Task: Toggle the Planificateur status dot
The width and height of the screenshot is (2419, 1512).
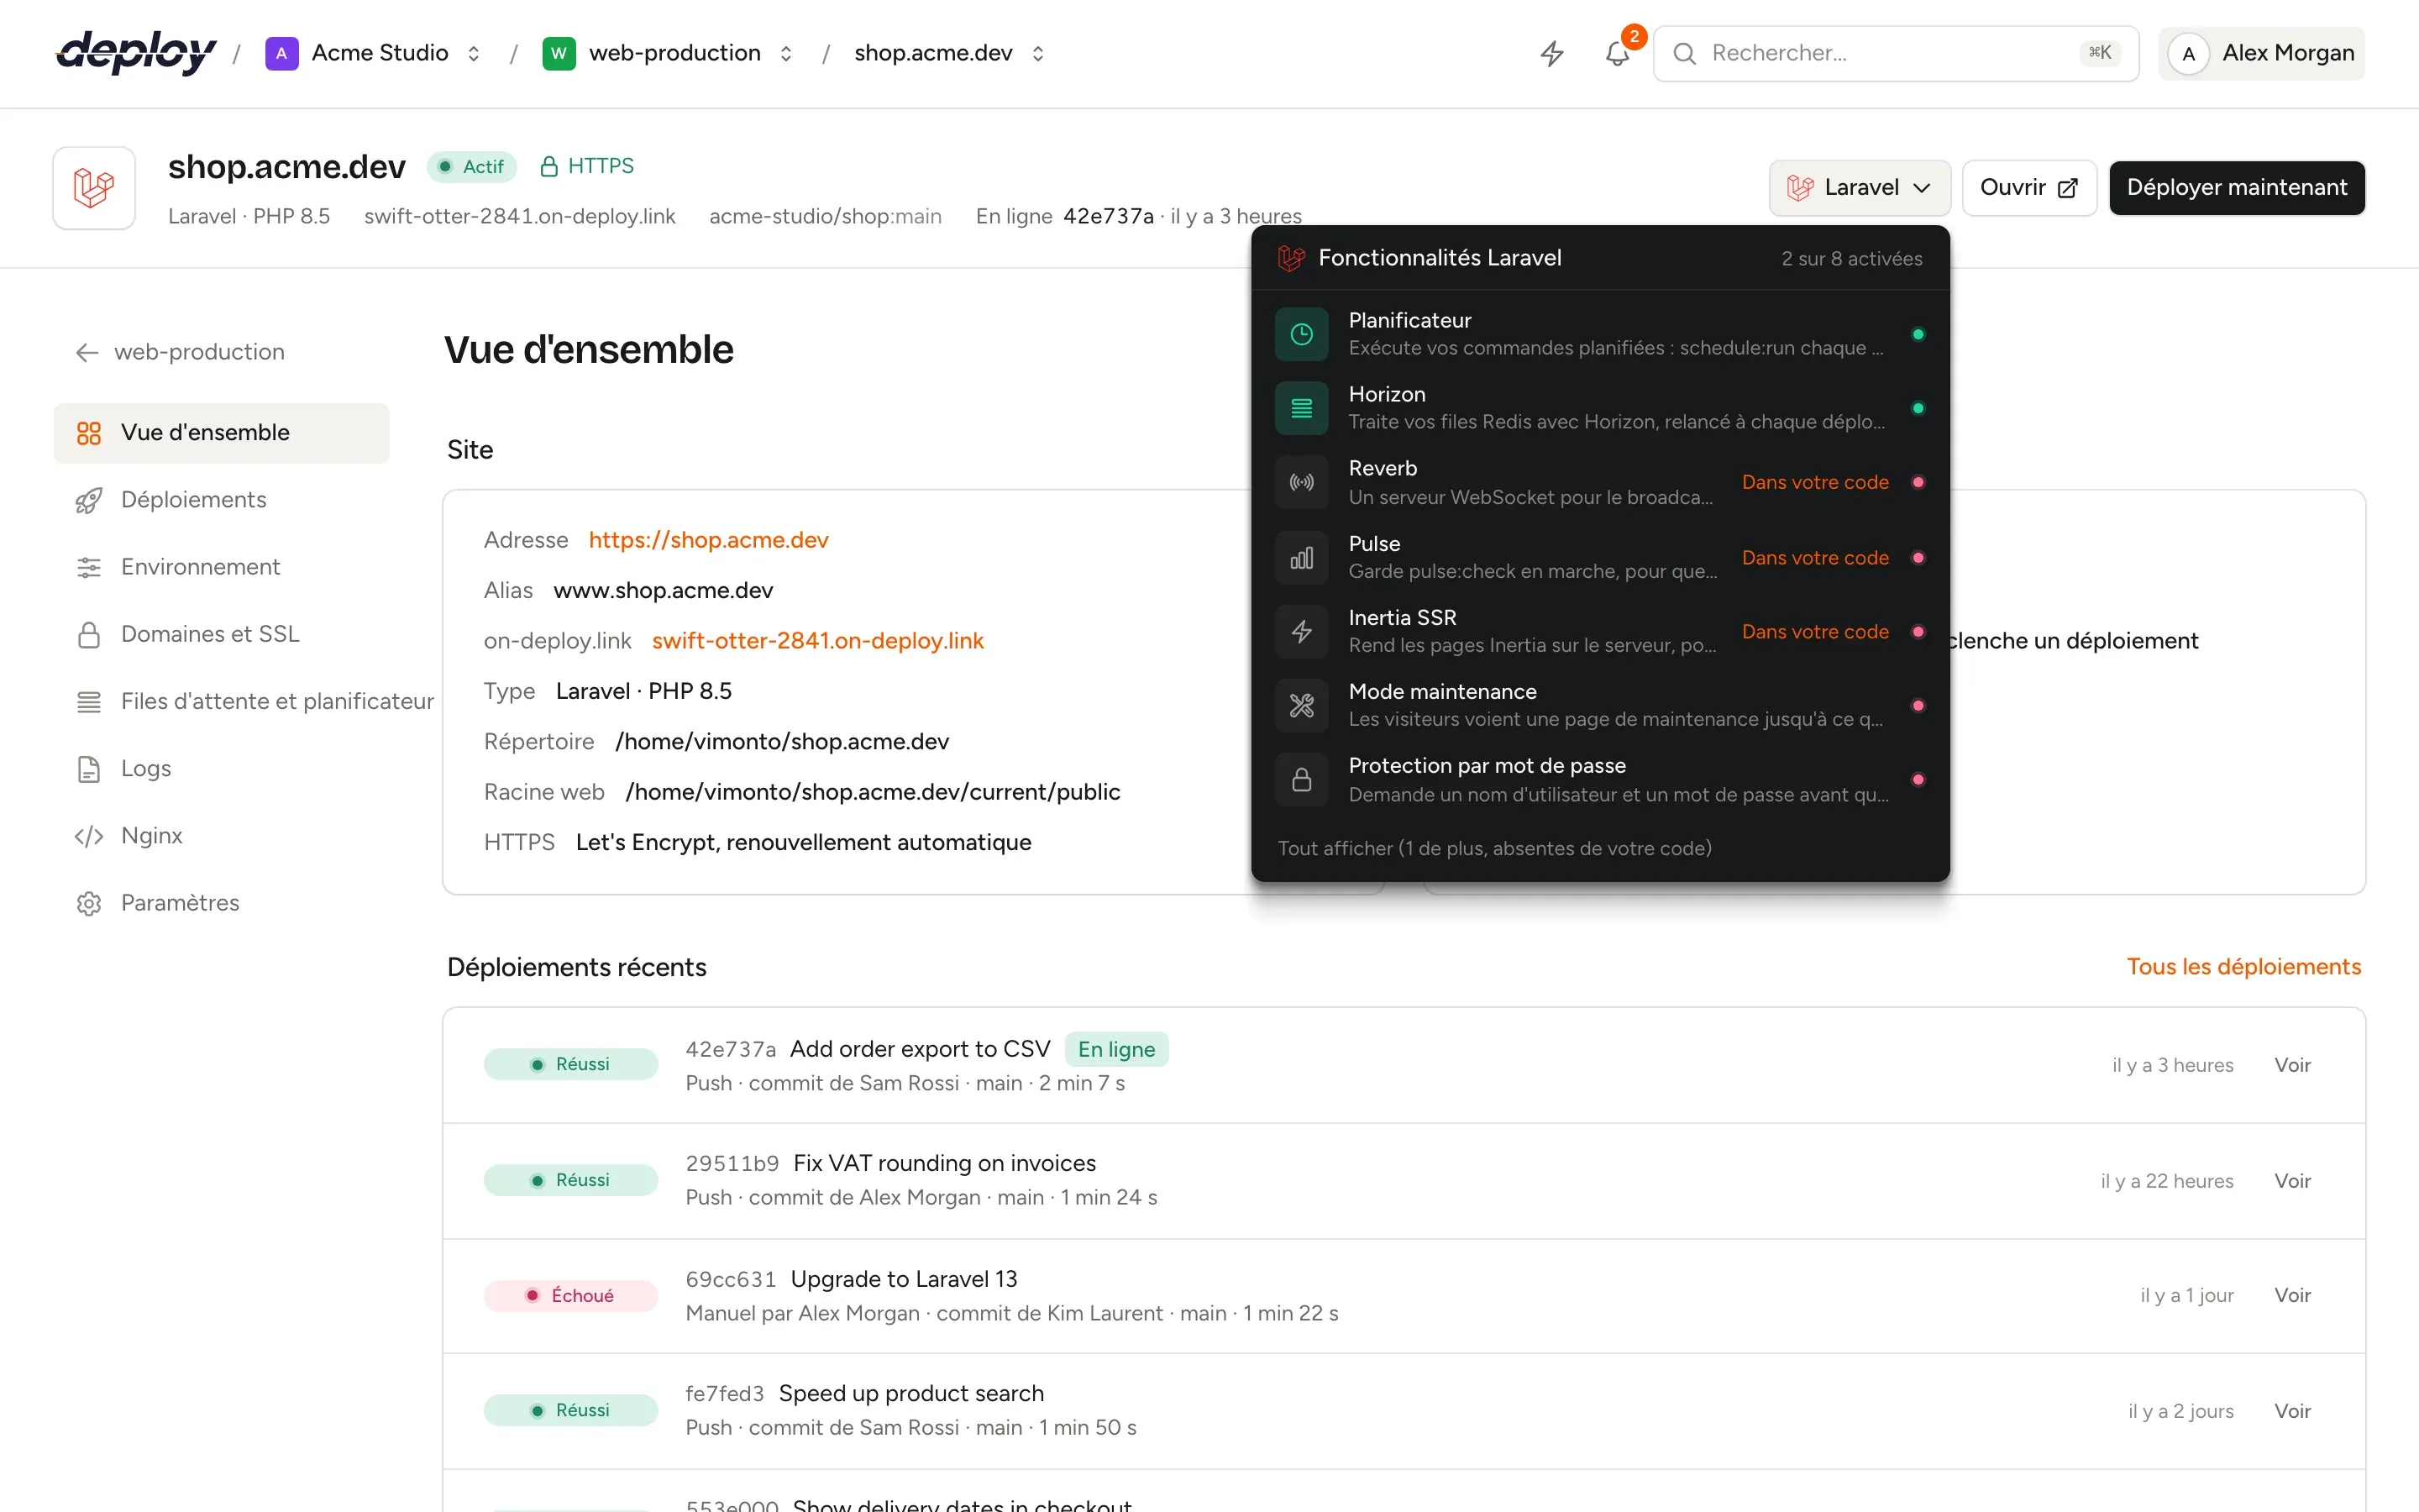Action: coord(1918,334)
